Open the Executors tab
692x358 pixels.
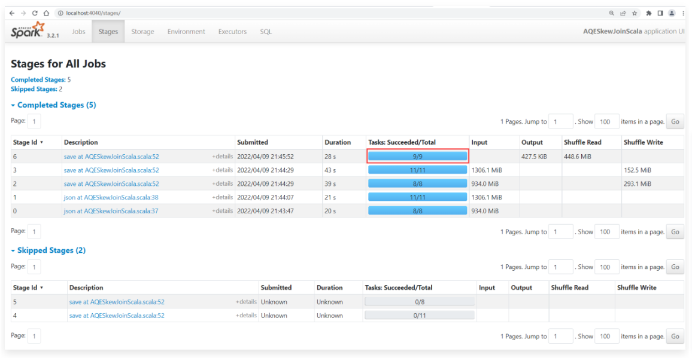click(233, 32)
